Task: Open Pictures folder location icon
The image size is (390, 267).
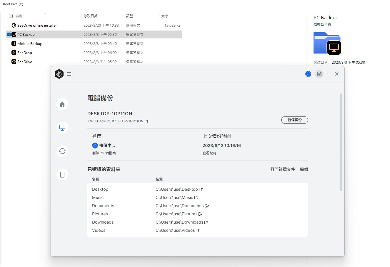Action: pos(201,214)
